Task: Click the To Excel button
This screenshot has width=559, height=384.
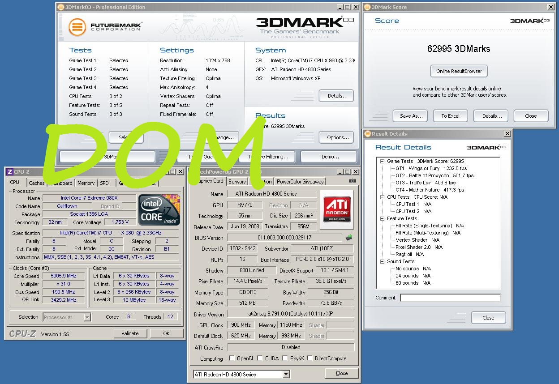Action: (450, 116)
